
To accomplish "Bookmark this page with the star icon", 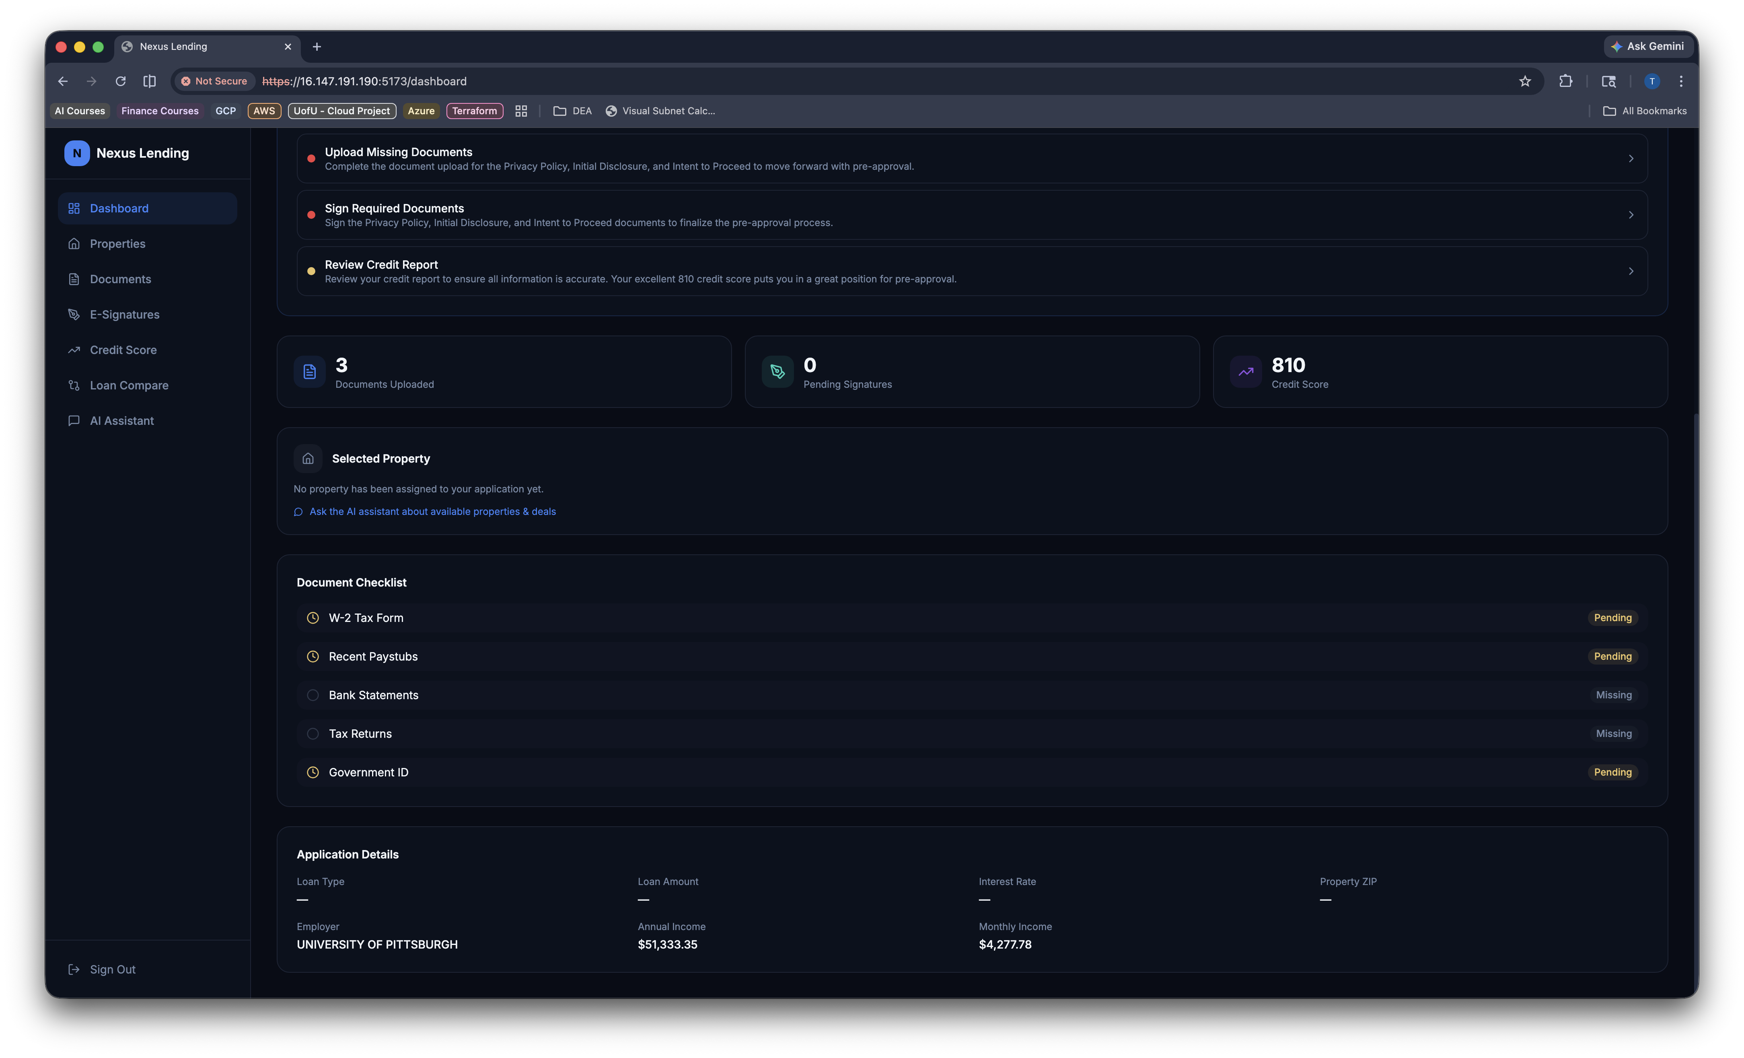I will pos(1524,81).
